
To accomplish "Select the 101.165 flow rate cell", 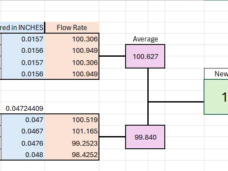I will click(x=72, y=131).
